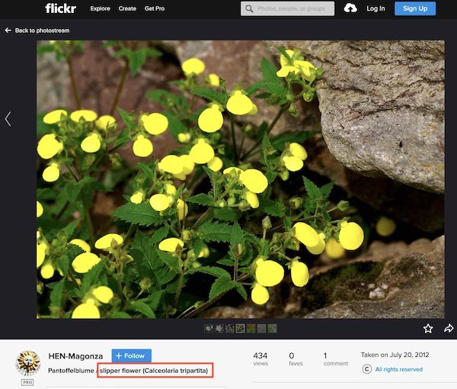457x389 pixels.
Task: Open the Explore menu
Action: click(100, 8)
